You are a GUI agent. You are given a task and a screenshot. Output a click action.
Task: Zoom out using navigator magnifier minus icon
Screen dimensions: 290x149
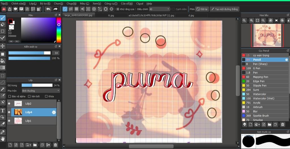(263, 20)
